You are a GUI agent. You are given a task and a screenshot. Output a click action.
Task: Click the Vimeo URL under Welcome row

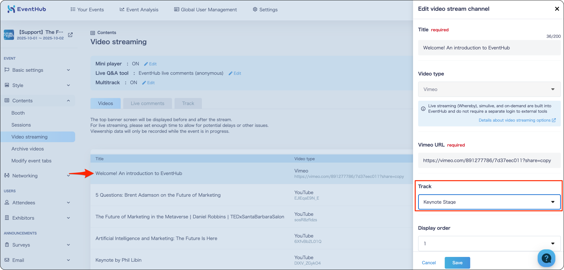[x=349, y=177]
